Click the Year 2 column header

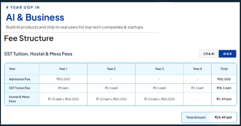tap(111, 69)
